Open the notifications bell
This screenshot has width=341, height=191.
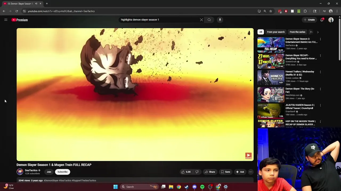(x=322, y=20)
